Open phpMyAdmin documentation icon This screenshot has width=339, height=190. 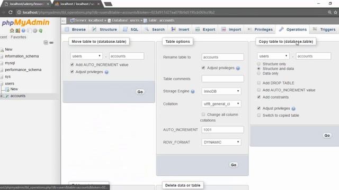coord(23,31)
